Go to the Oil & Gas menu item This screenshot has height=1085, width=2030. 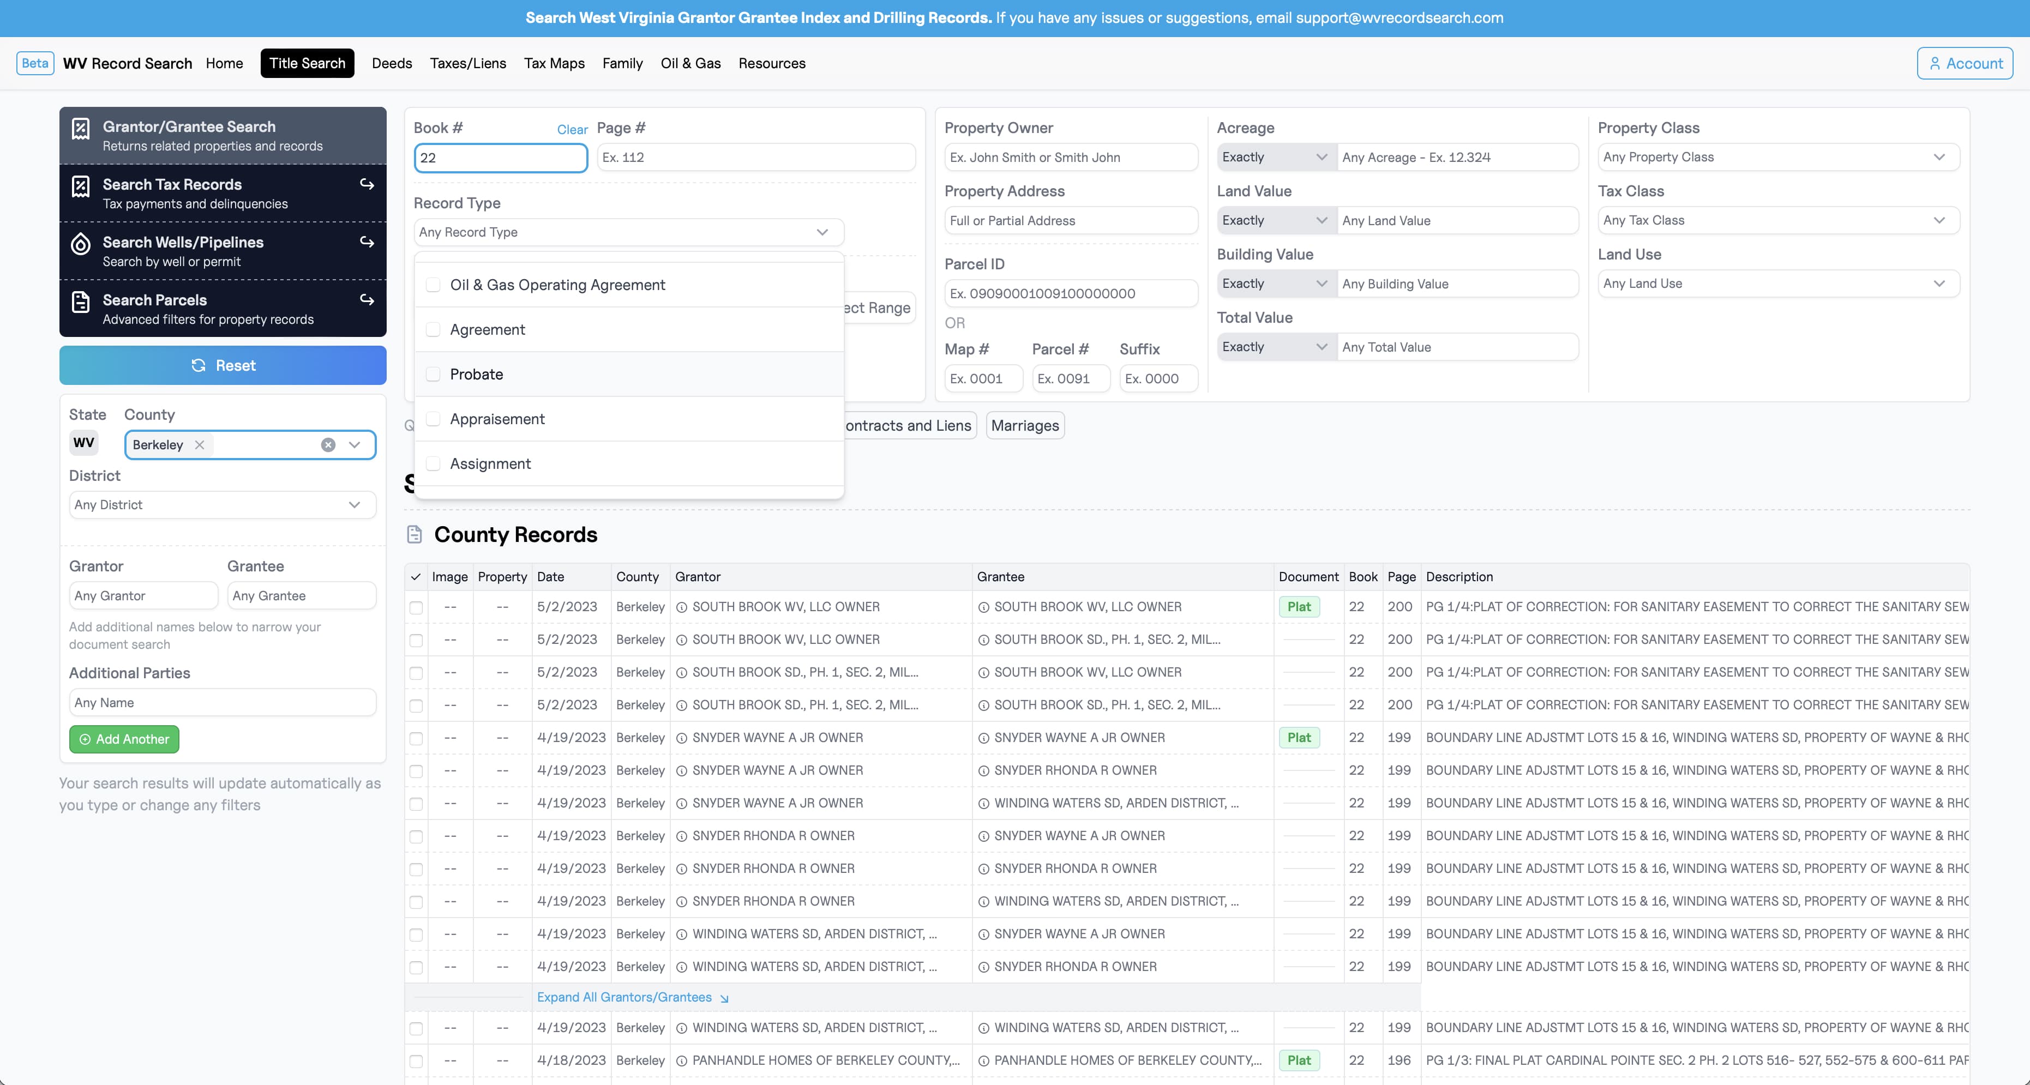click(x=690, y=63)
